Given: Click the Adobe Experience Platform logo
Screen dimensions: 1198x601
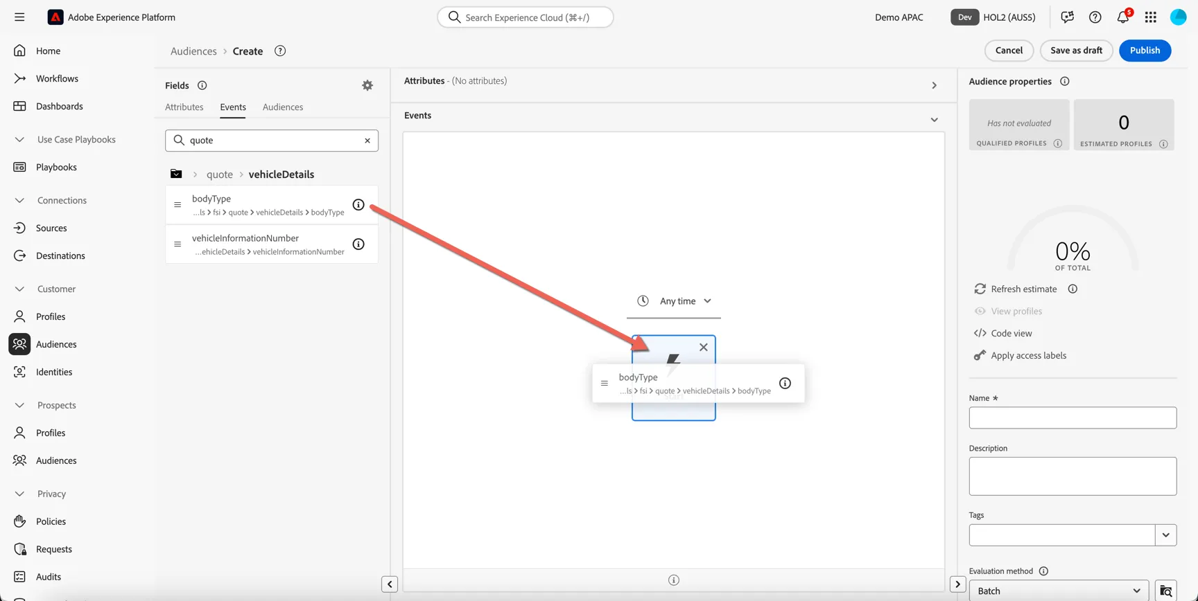Looking at the screenshot, I should [55, 17].
